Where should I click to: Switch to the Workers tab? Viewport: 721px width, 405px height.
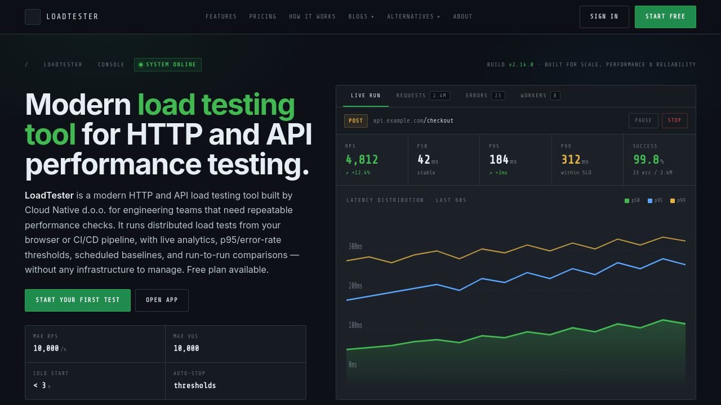541,96
